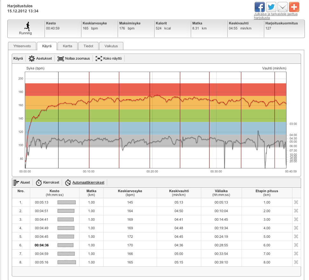This screenshot has width=309, height=280.
Task: Click split time 00:39:10
Action: [221, 262]
